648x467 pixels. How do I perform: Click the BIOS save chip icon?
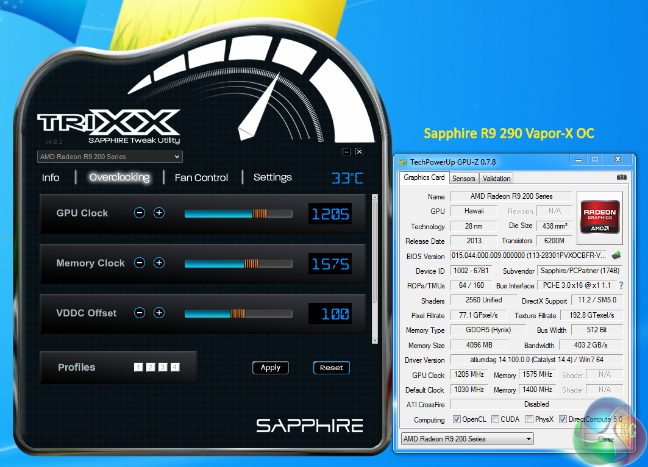[616, 255]
